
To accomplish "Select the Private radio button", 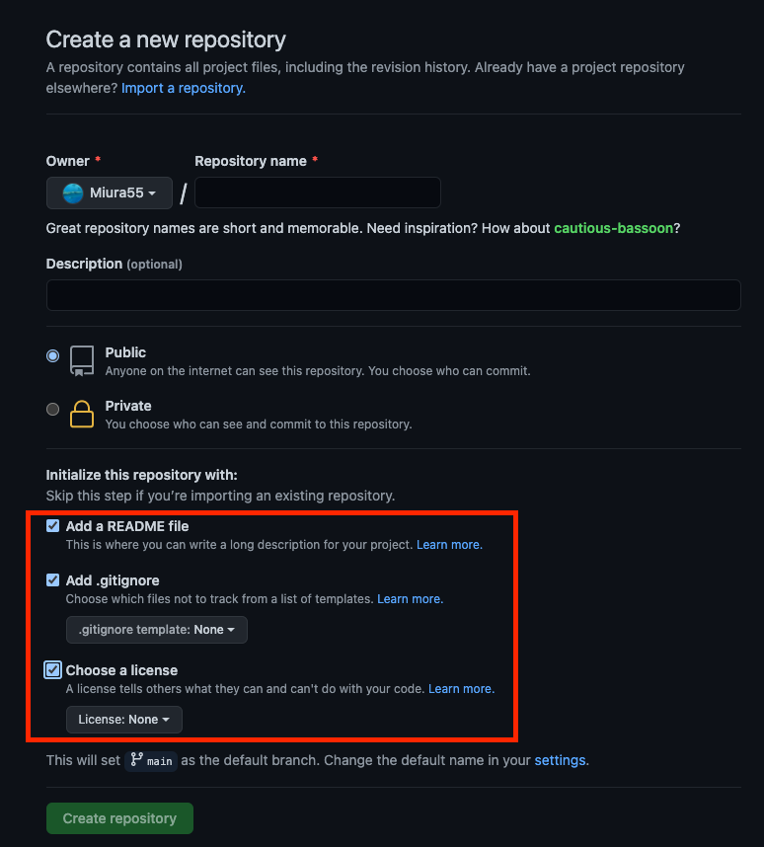I will pyautogui.click(x=52, y=408).
